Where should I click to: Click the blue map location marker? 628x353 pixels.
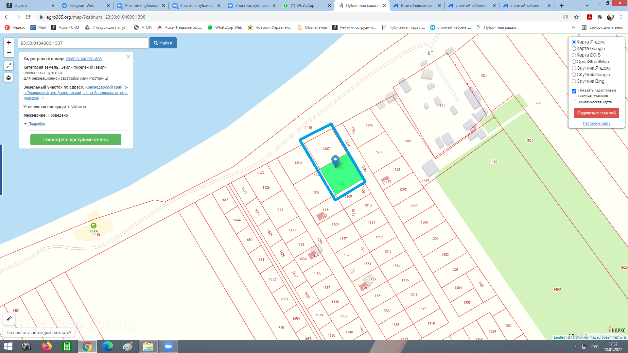click(x=335, y=161)
